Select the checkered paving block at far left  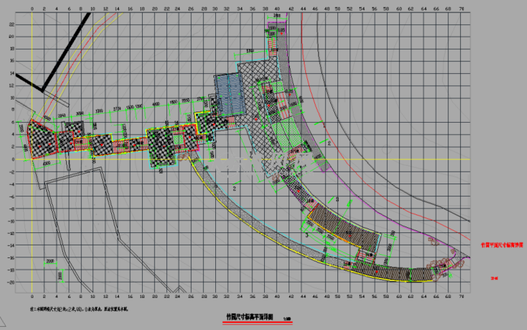click(x=41, y=140)
